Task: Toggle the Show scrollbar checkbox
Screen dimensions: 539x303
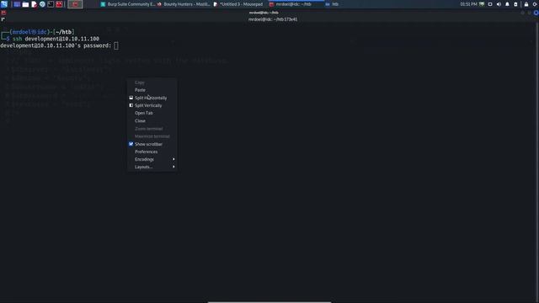Action: point(131,144)
